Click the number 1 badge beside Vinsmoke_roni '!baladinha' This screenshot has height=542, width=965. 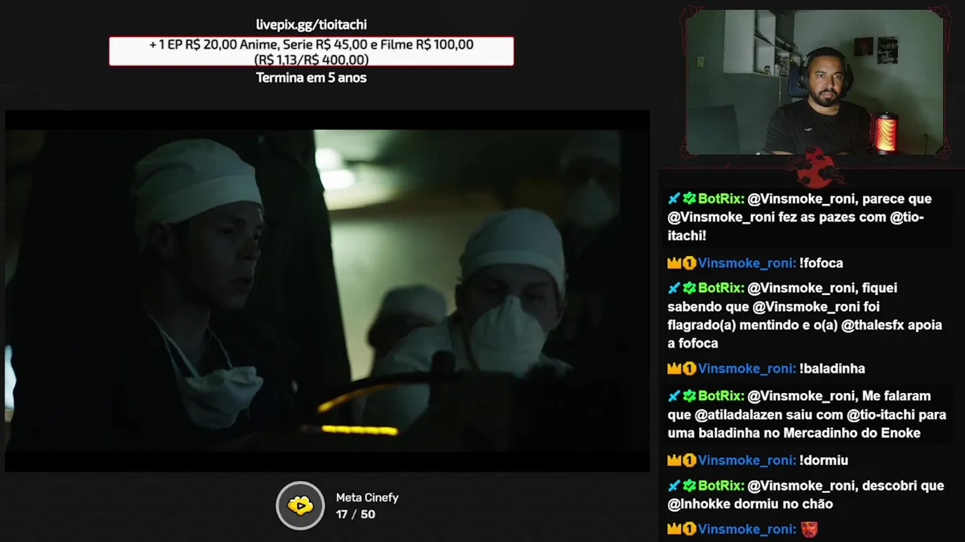click(689, 369)
